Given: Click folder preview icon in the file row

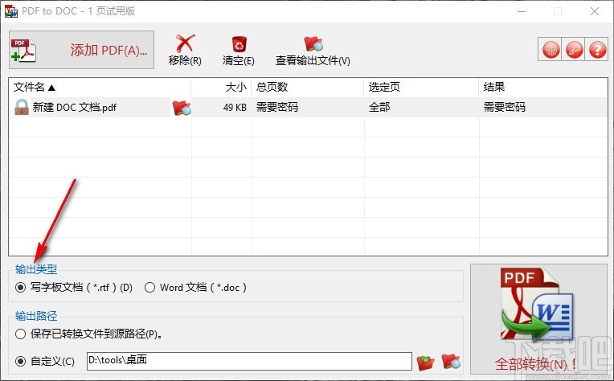Looking at the screenshot, I should (x=182, y=107).
